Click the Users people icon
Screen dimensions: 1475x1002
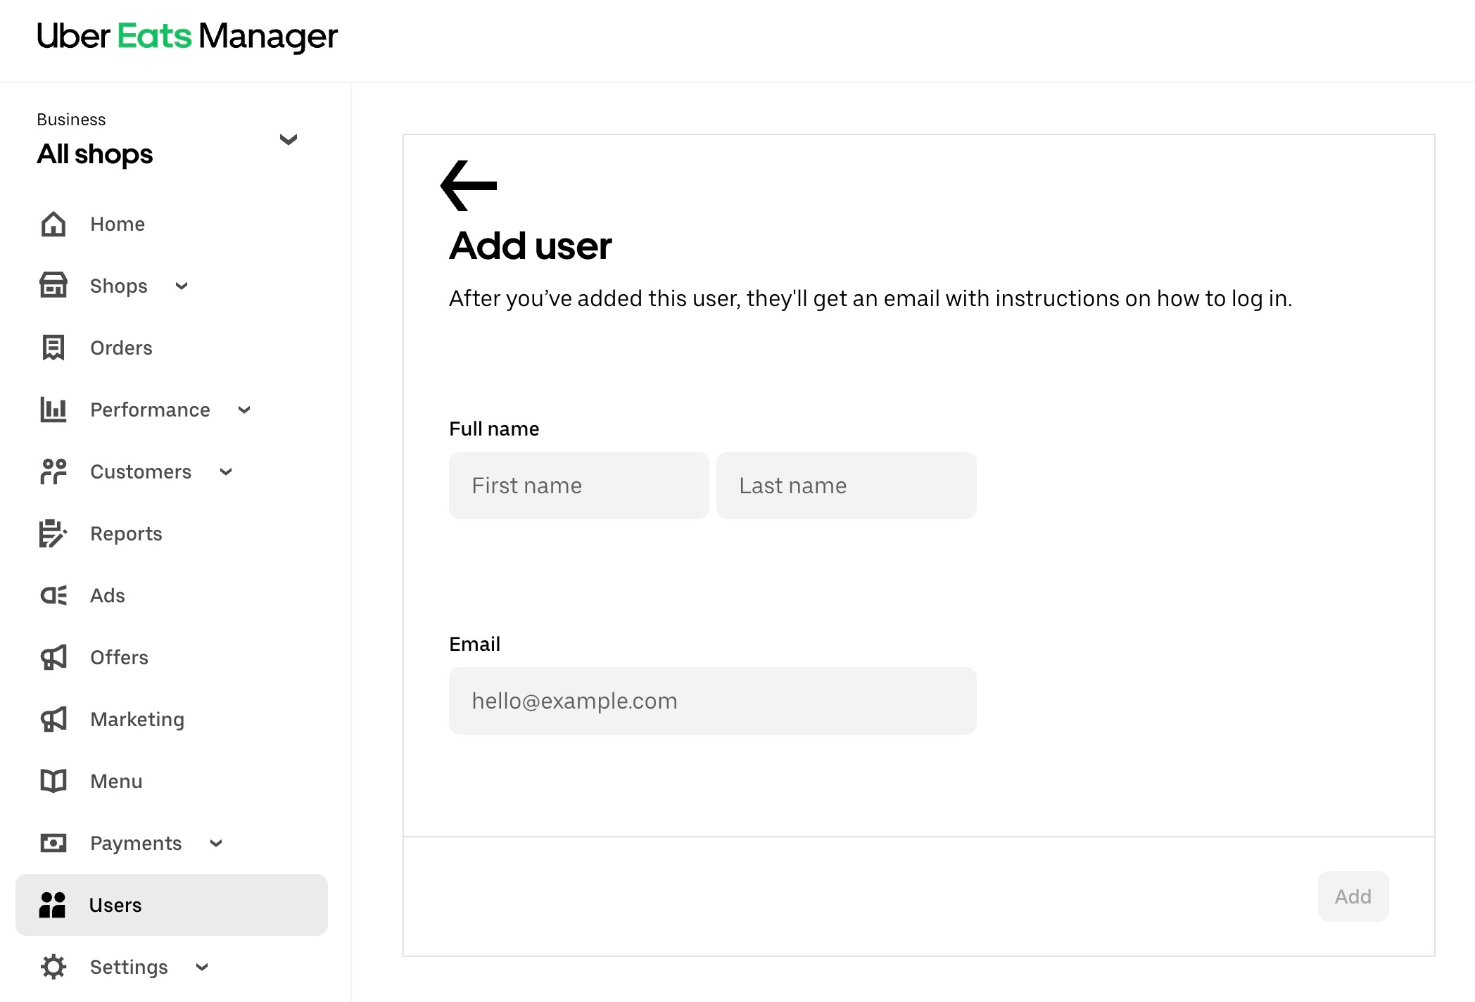[x=53, y=905]
